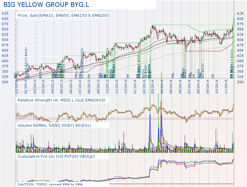Image resolution: width=247 pixels, height=187 pixels.
Task: Click 425 on the right price axis
Action: pos(240,56)
